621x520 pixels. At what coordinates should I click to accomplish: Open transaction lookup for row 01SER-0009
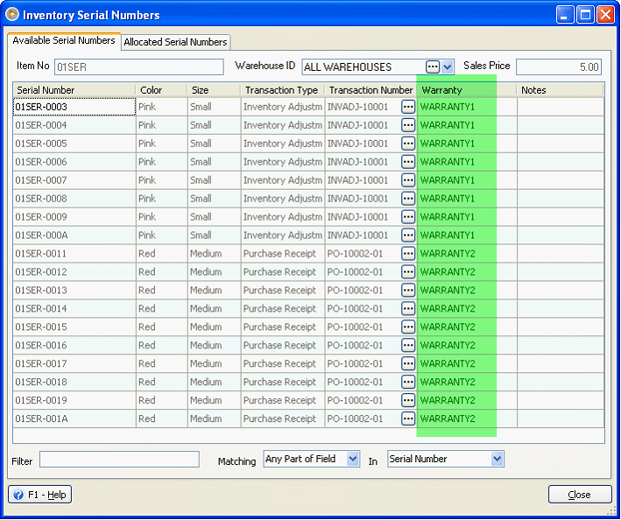(x=408, y=217)
